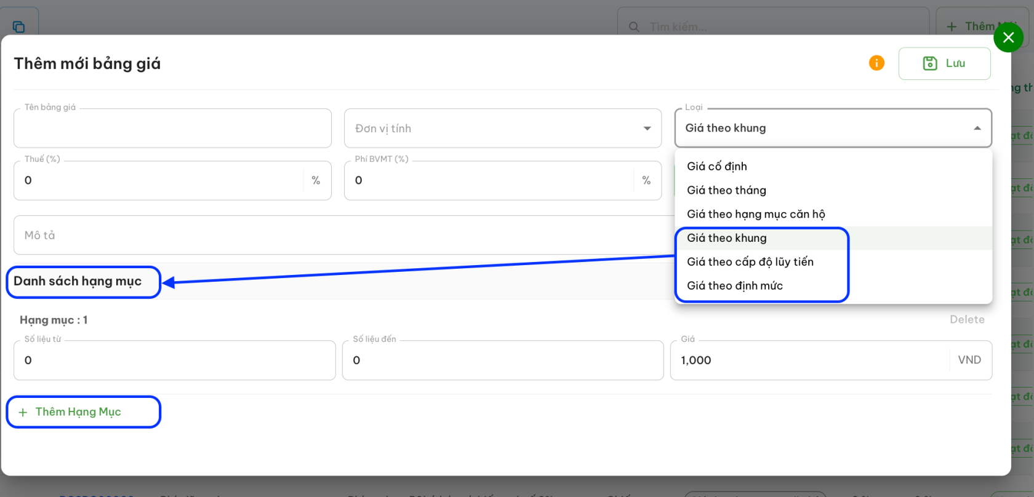
Task: Click the search magnifier icon
Action: (634, 27)
